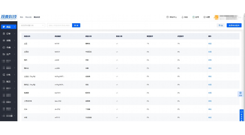245x135 pixels.
Task: Open the 应用 apps icon in header
Action: pos(194,17)
